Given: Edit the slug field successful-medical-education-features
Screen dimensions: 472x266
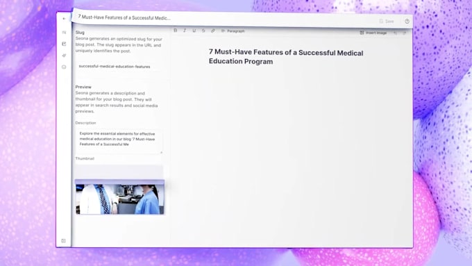Looking at the screenshot, I should (x=119, y=67).
